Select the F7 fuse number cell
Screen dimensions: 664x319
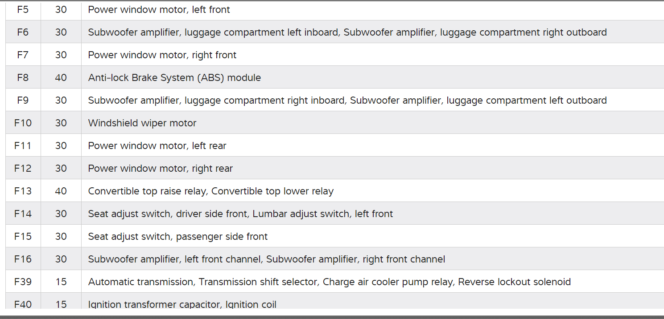pos(23,55)
